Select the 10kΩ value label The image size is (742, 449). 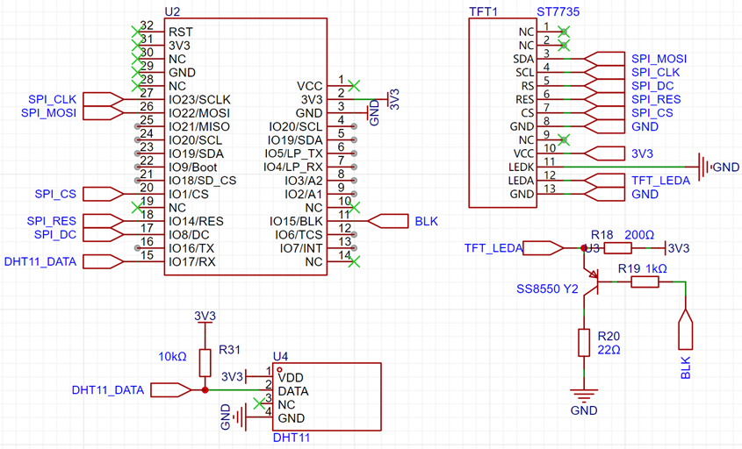[172, 357]
